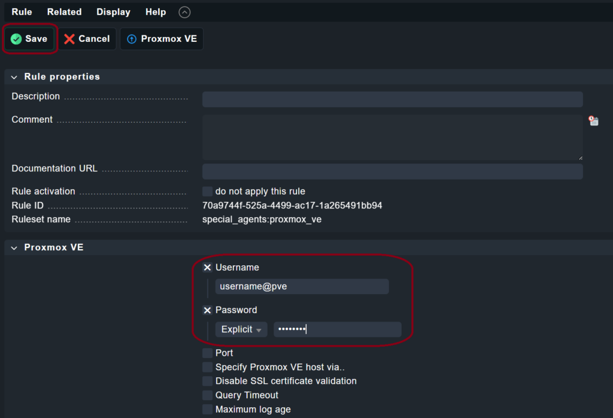Click the Cancel button label
This screenshot has height=418, width=613.
[x=94, y=39]
